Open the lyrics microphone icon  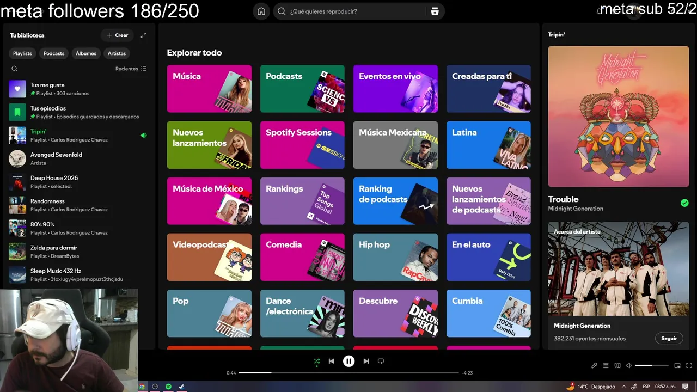coord(594,366)
